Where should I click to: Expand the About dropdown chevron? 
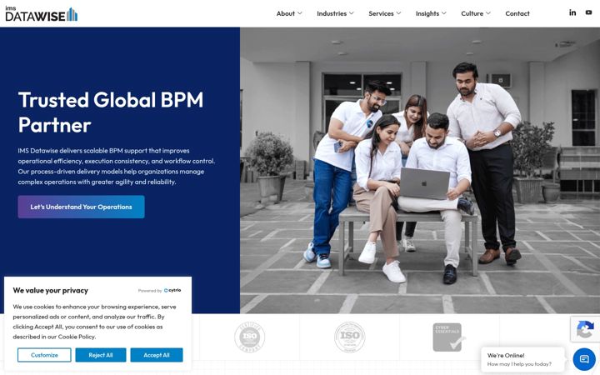(x=300, y=13)
